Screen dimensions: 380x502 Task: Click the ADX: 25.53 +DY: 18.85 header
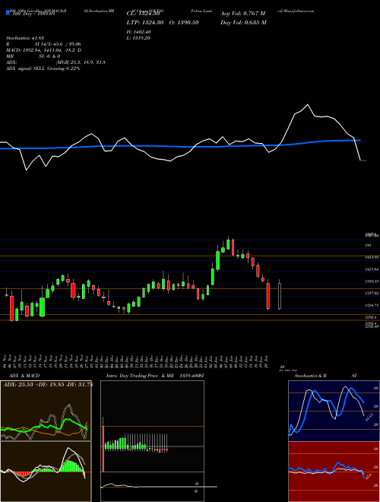pyautogui.click(x=47, y=385)
